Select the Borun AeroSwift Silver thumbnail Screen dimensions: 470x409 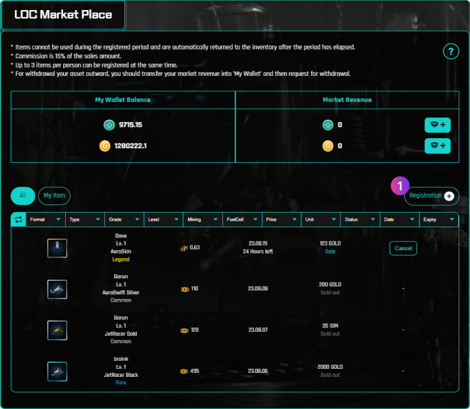pos(57,289)
